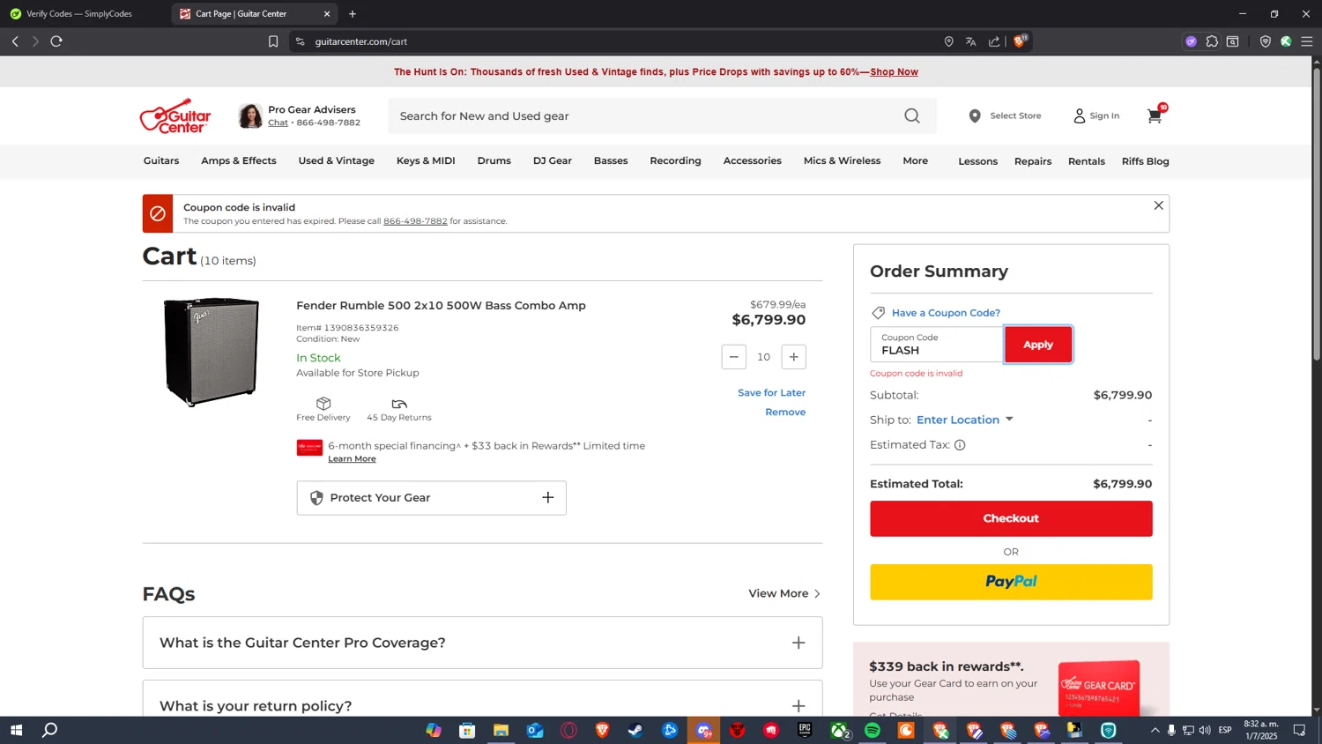Open Spotify from the taskbar
This screenshot has width=1322, height=744.
point(873,730)
